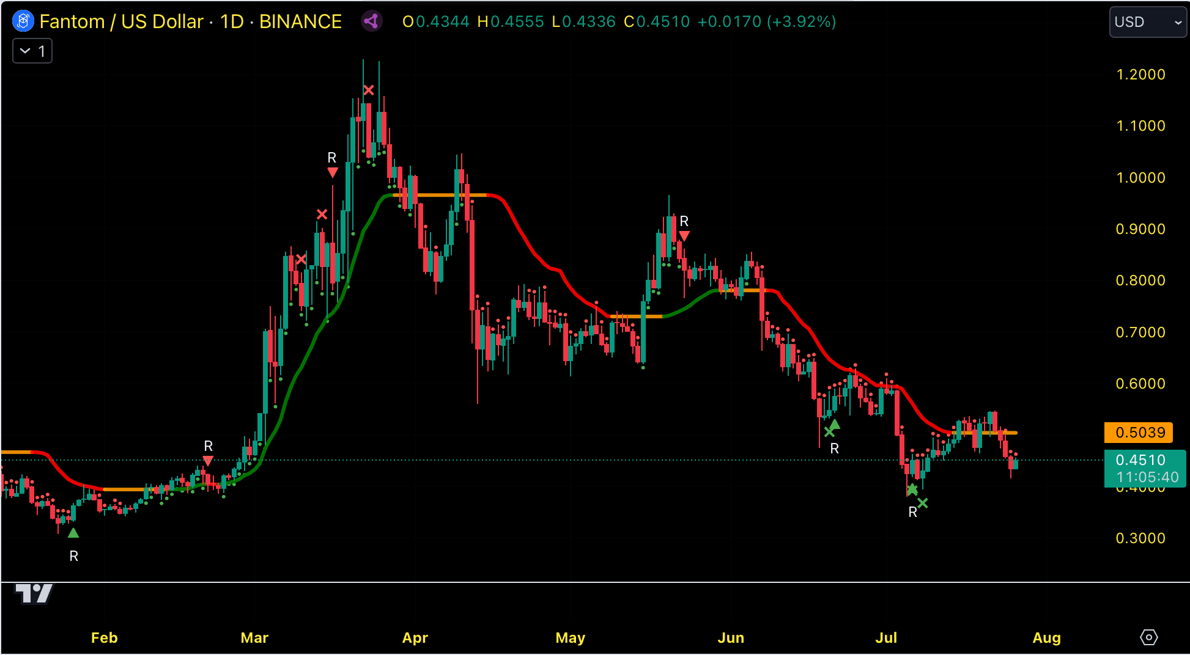Click the green triangle R signal in late January
The image size is (1190, 655).
click(73, 533)
